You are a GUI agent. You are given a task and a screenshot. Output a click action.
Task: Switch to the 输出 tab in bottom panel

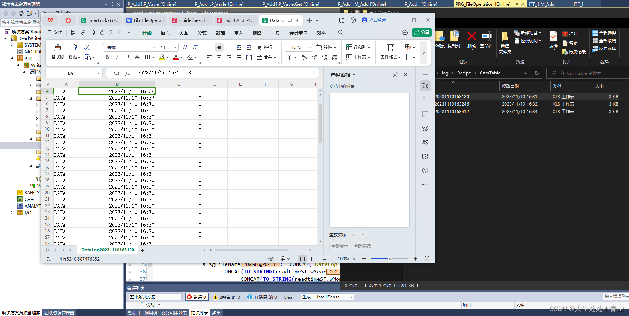[216, 313]
